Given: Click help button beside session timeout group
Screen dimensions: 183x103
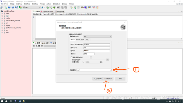Looking at the screenshot, I should click(x=108, y=60).
